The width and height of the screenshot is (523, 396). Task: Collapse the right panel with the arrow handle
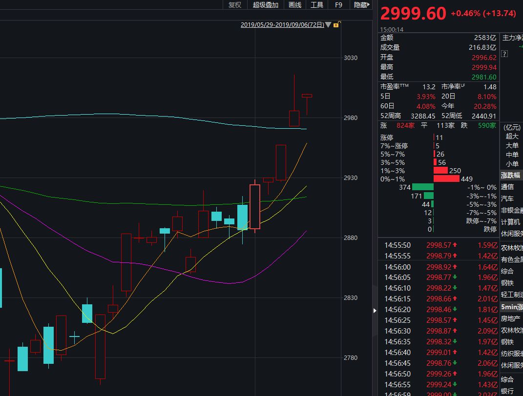(x=375, y=310)
